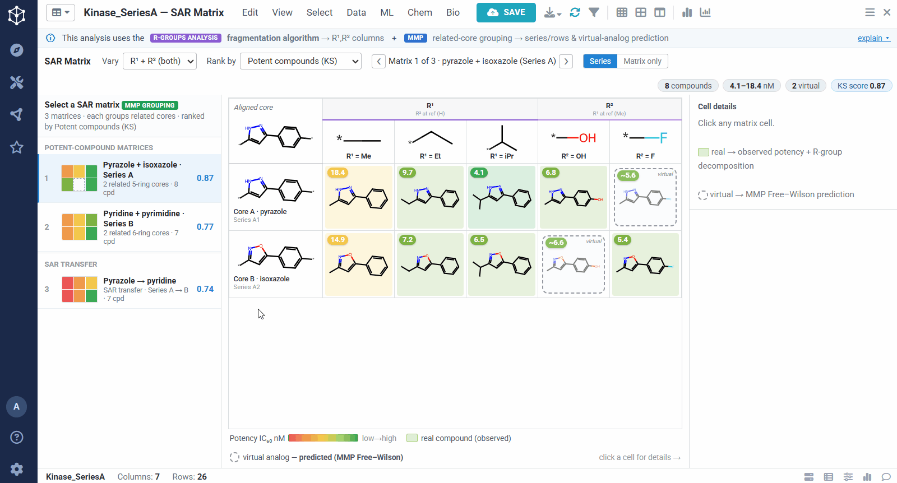Open the Chem menu
The image size is (897, 483).
420,12
